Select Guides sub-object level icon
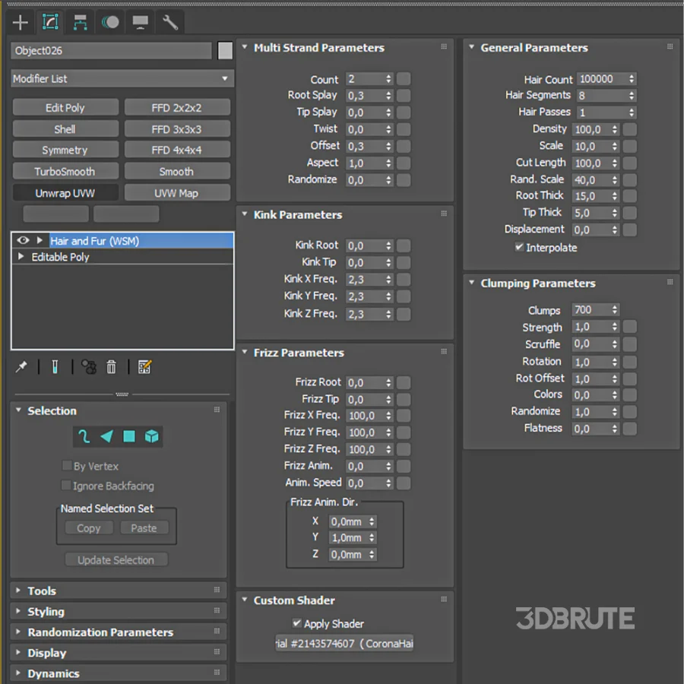 point(84,436)
